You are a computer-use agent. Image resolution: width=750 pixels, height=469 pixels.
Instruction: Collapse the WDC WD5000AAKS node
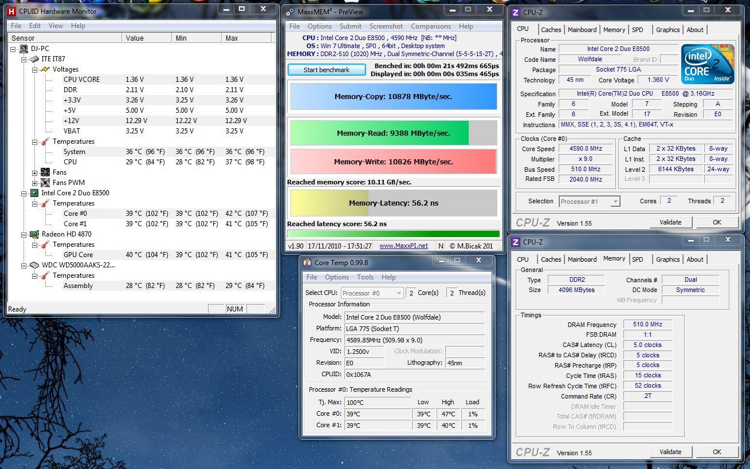point(24,265)
